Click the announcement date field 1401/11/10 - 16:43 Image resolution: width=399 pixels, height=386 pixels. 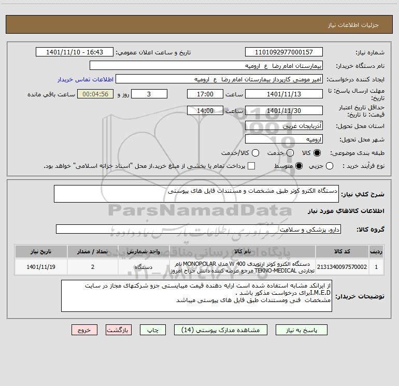click(75, 52)
